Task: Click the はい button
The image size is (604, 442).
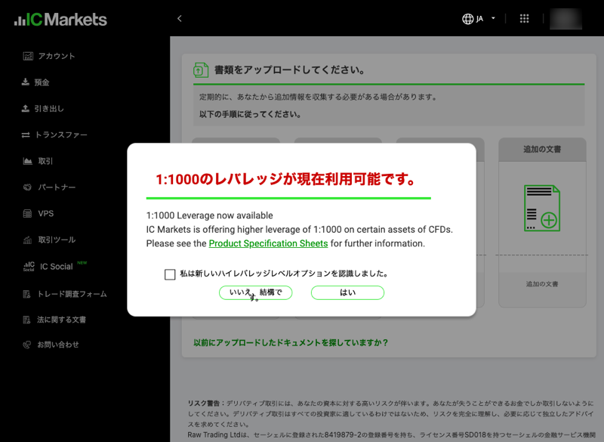Action: (x=347, y=293)
